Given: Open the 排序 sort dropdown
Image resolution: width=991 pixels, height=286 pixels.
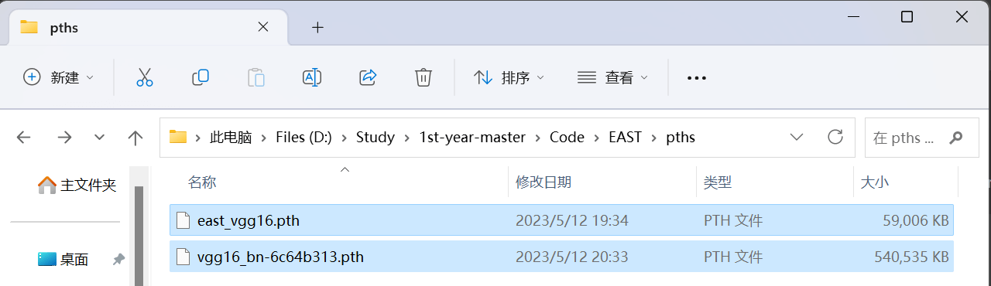Looking at the screenshot, I should point(509,77).
